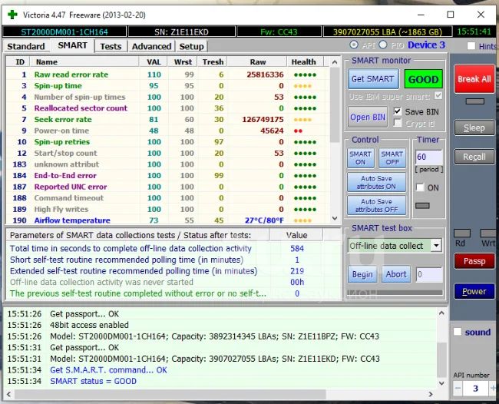Enable the sound checkbox
This screenshot has height=404, width=499.
[458, 331]
